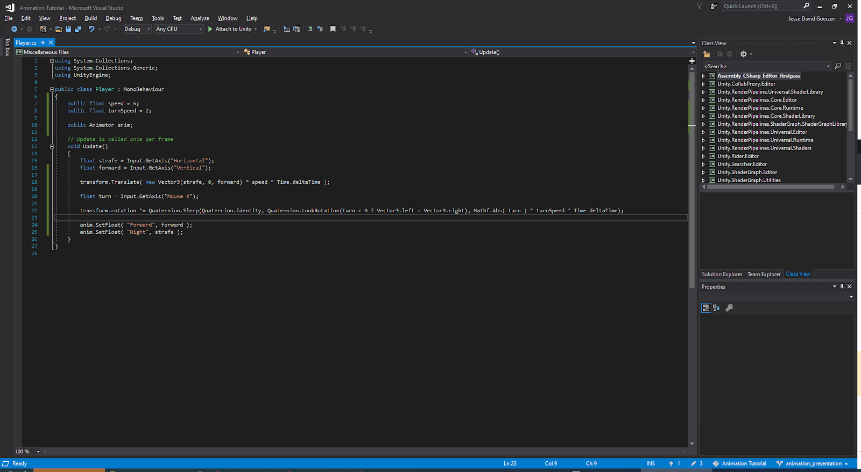Screen dimensions: 861x472
Task: Open the Edit menu
Action: [x=26, y=18]
